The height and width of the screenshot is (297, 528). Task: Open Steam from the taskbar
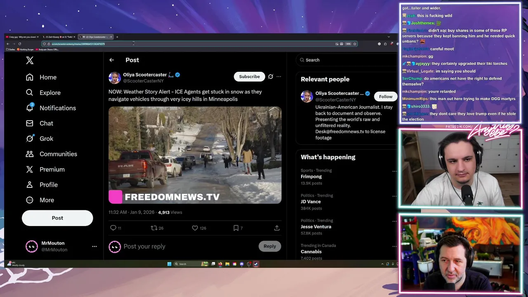[x=256, y=264]
